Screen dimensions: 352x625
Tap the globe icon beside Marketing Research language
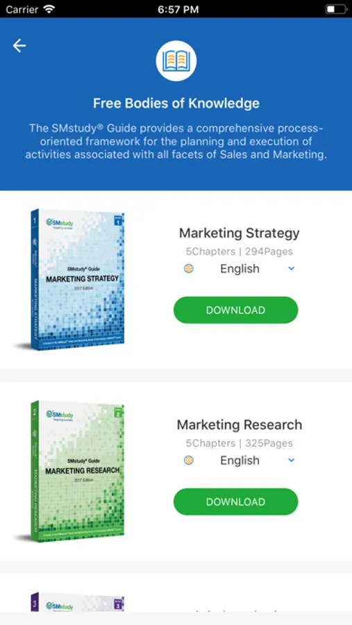(x=189, y=460)
